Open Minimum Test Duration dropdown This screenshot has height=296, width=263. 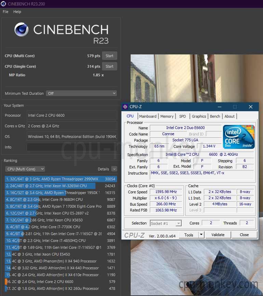coord(81,93)
